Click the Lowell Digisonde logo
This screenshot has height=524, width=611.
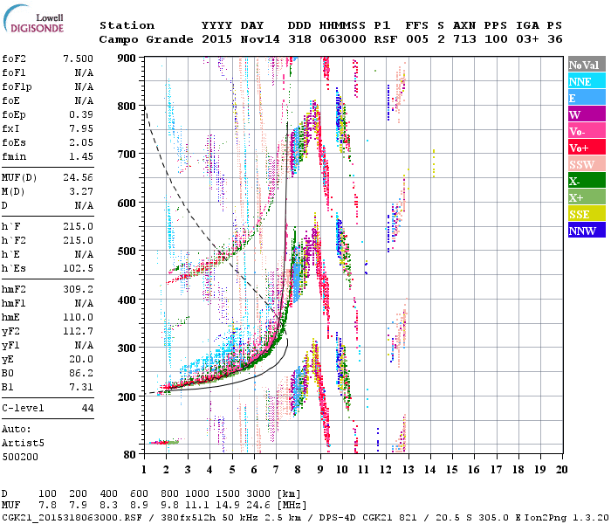click(x=34, y=19)
